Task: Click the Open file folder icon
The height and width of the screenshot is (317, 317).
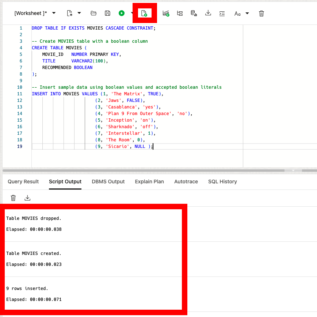Action: 93,14
